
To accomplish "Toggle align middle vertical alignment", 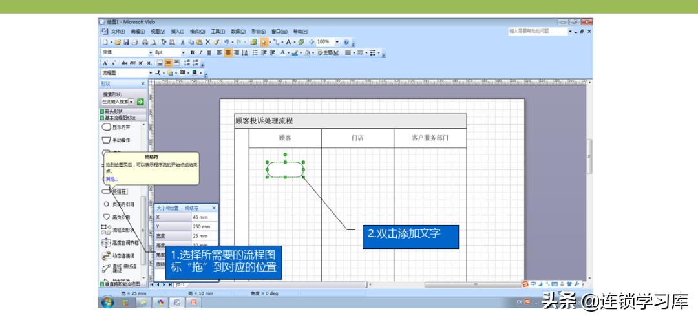I will [x=168, y=63].
